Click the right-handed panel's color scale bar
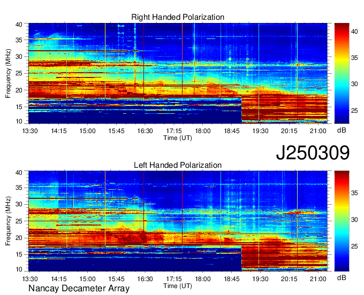 click(342, 73)
